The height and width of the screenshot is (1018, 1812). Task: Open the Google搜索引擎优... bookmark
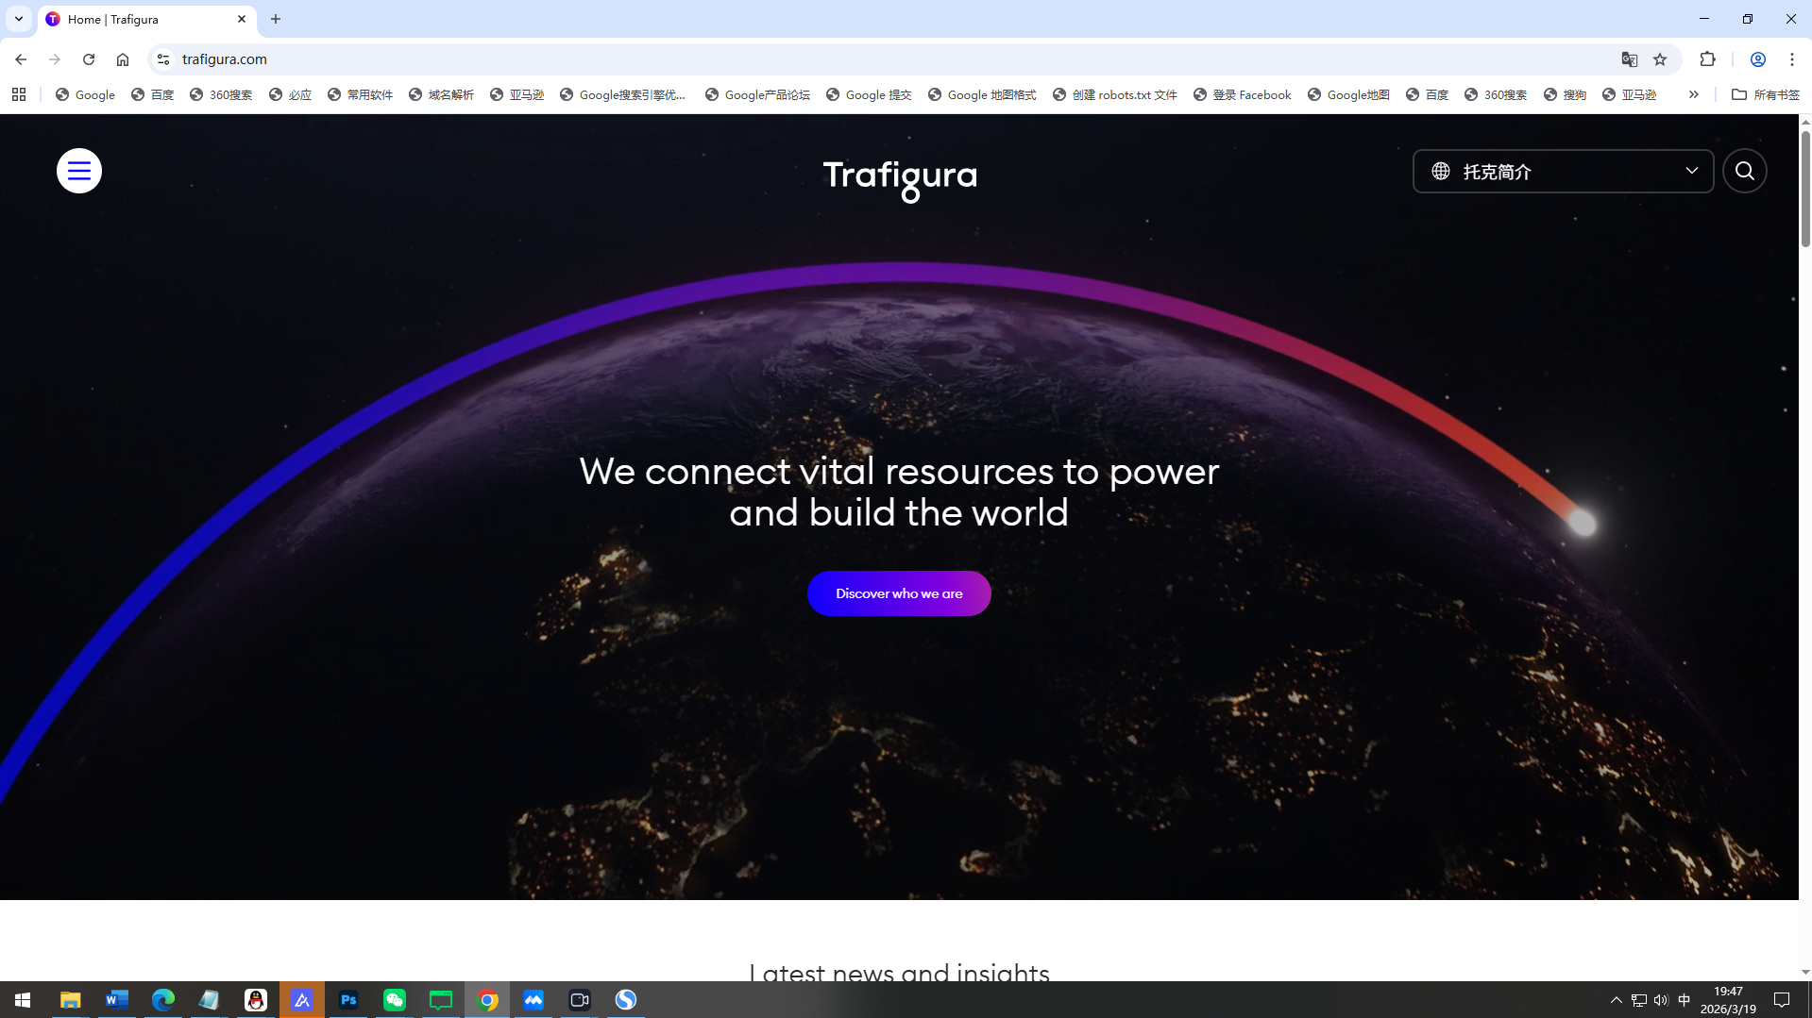623,94
